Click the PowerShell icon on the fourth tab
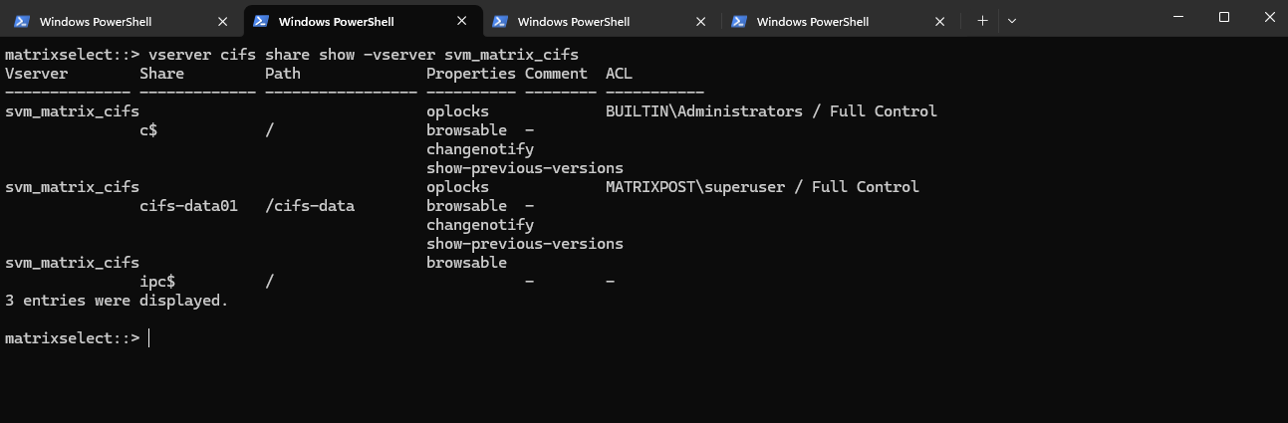 coord(739,21)
